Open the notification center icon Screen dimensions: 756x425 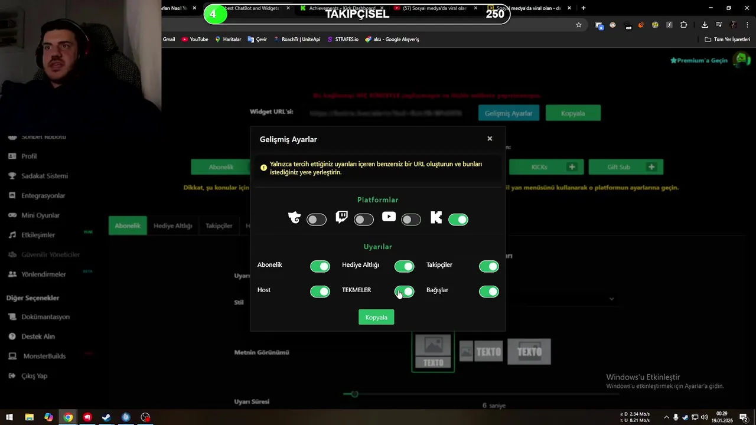coord(744,417)
